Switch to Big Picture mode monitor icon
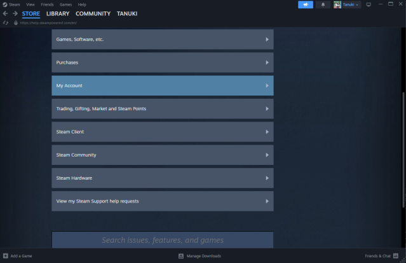 point(369,4)
